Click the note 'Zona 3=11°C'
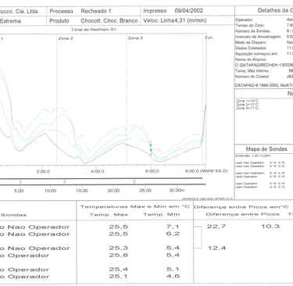The width and height of the screenshot is (293, 286). [x=248, y=108]
